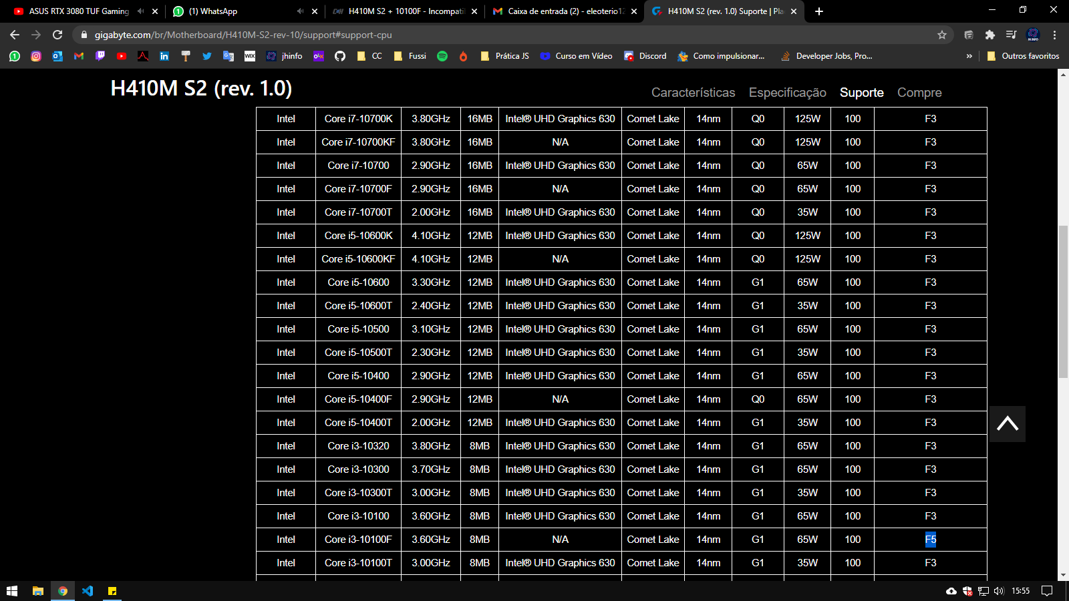Open the Instagram bookmark

(36, 56)
